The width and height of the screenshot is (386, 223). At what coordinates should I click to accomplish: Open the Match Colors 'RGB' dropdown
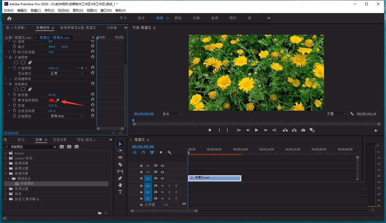pyautogui.click(x=66, y=116)
